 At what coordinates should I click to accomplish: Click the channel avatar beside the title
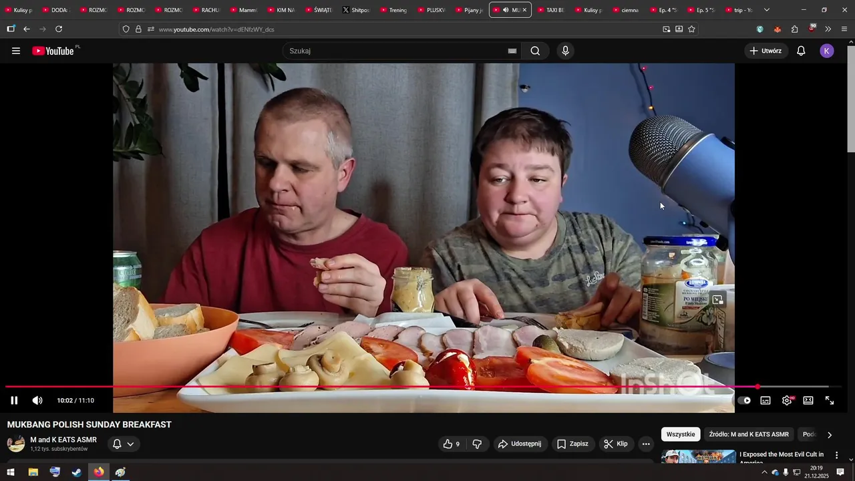coord(16,444)
